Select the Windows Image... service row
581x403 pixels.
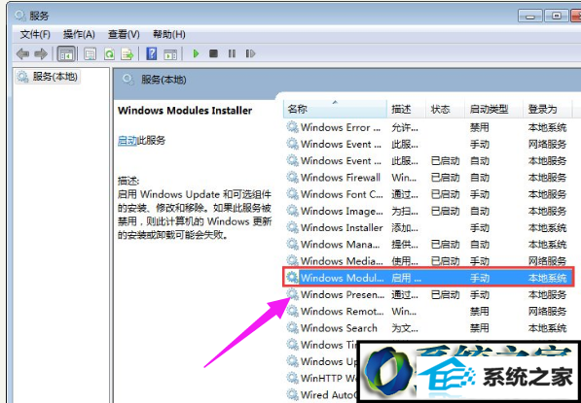pos(428,211)
